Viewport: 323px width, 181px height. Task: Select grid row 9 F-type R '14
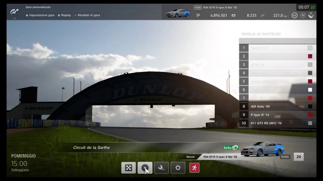(x=278, y=115)
